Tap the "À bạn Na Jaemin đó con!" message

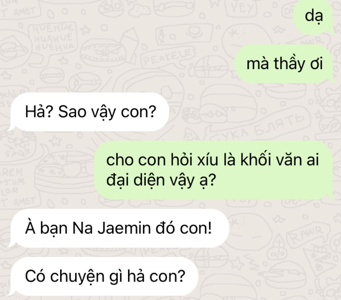tap(118, 228)
